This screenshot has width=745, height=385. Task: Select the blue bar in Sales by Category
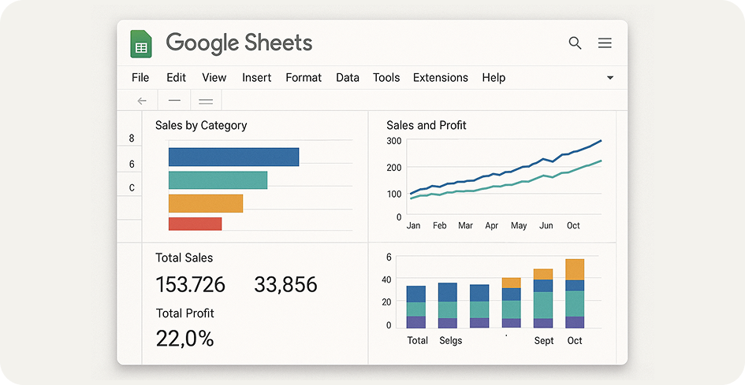233,157
